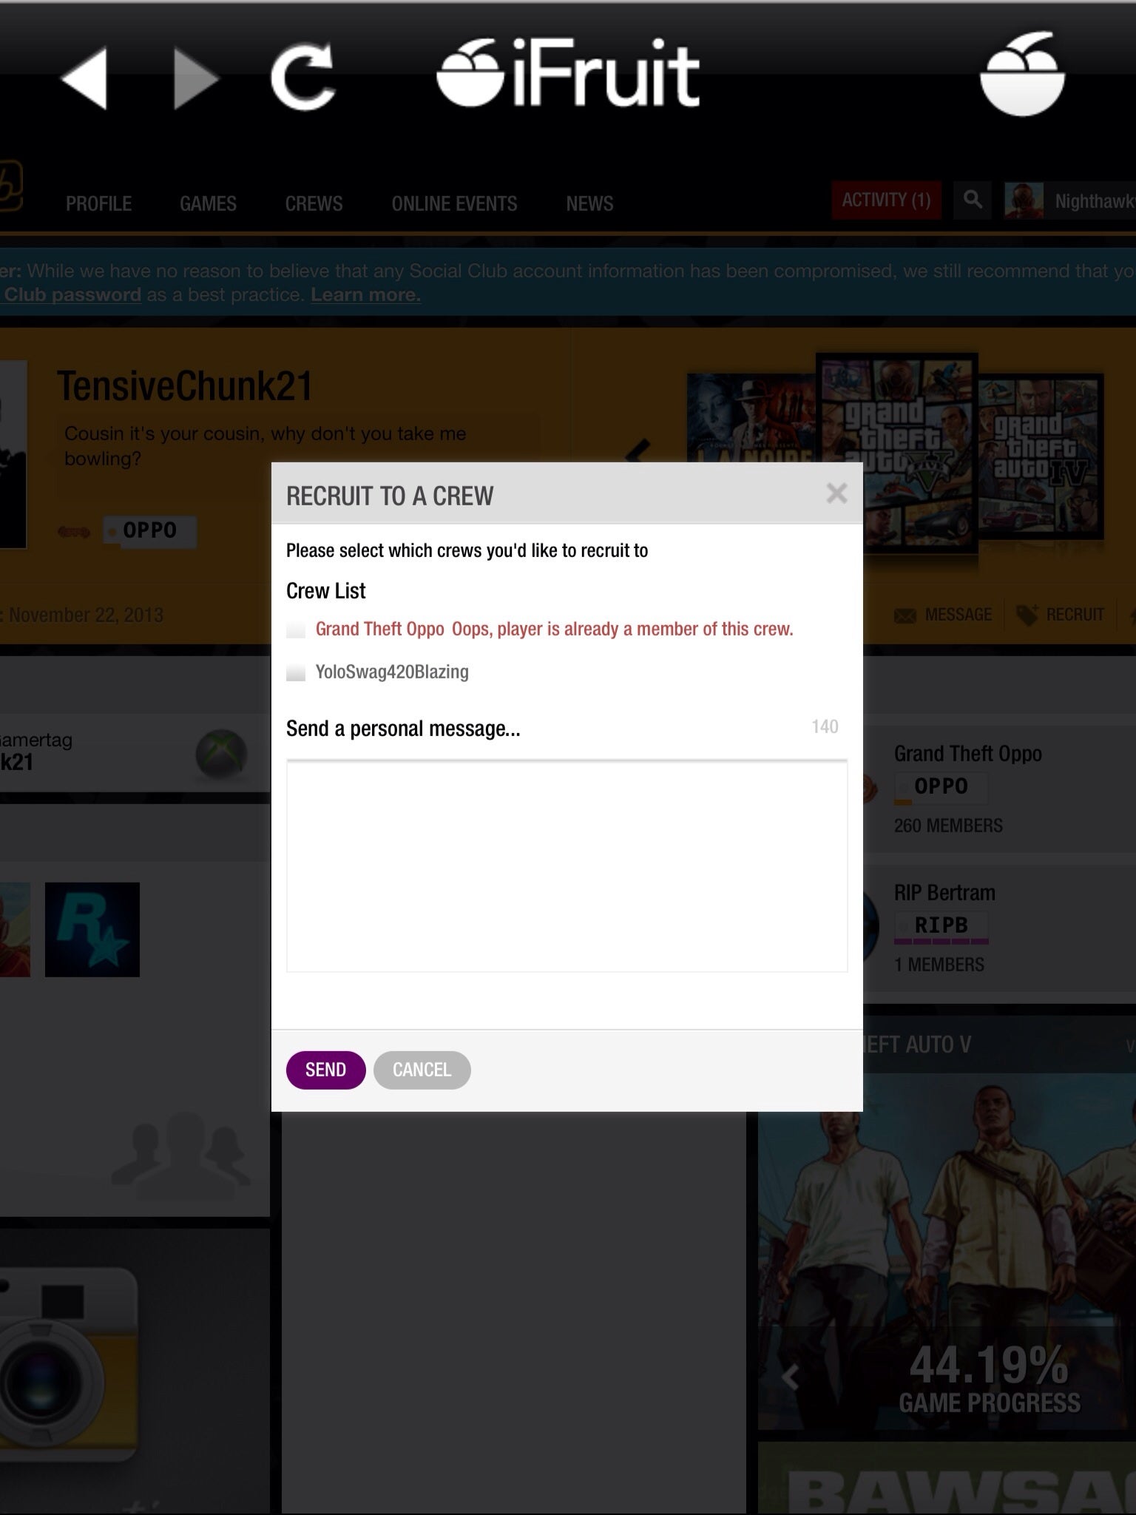Check the YoloSwag420Blazing crew checkbox
The width and height of the screenshot is (1136, 1515).
296,672
